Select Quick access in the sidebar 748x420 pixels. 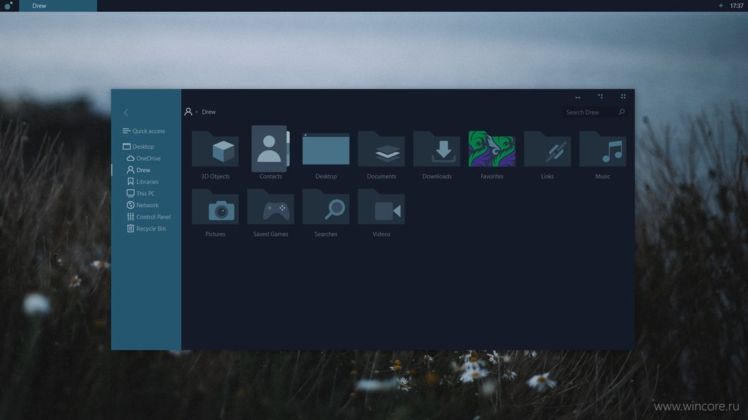tap(143, 131)
